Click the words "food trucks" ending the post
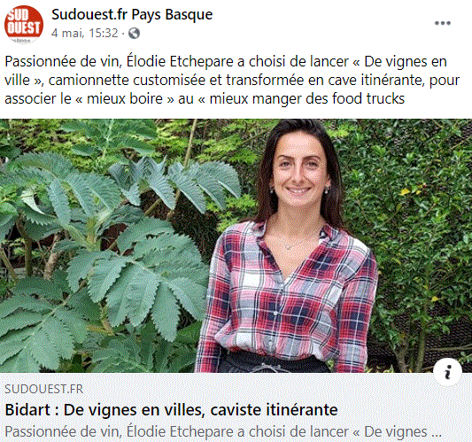The height and width of the screenshot is (442, 472). click(x=368, y=98)
